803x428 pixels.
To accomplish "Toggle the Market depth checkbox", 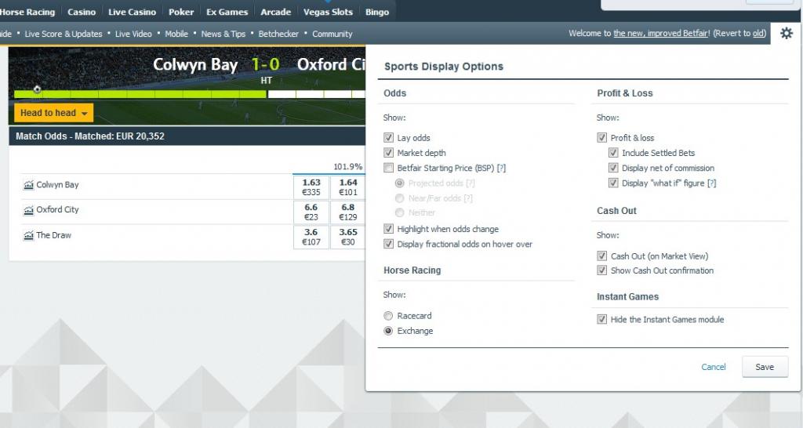I will click(x=388, y=153).
